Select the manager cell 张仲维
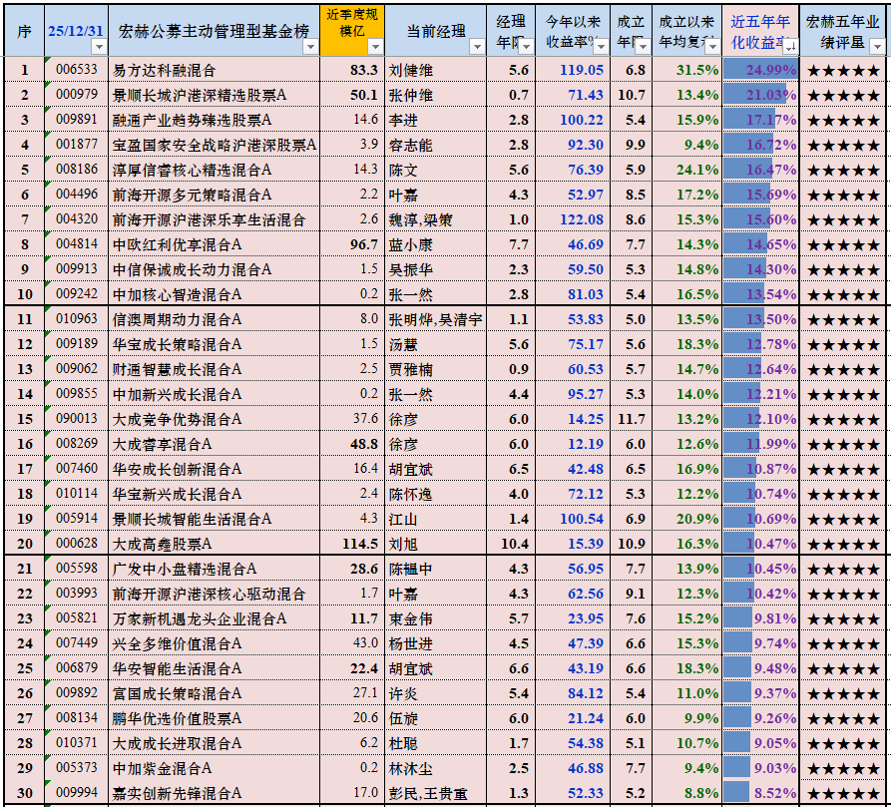Image resolution: width=891 pixels, height=807 pixels. (x=435, y=95)
